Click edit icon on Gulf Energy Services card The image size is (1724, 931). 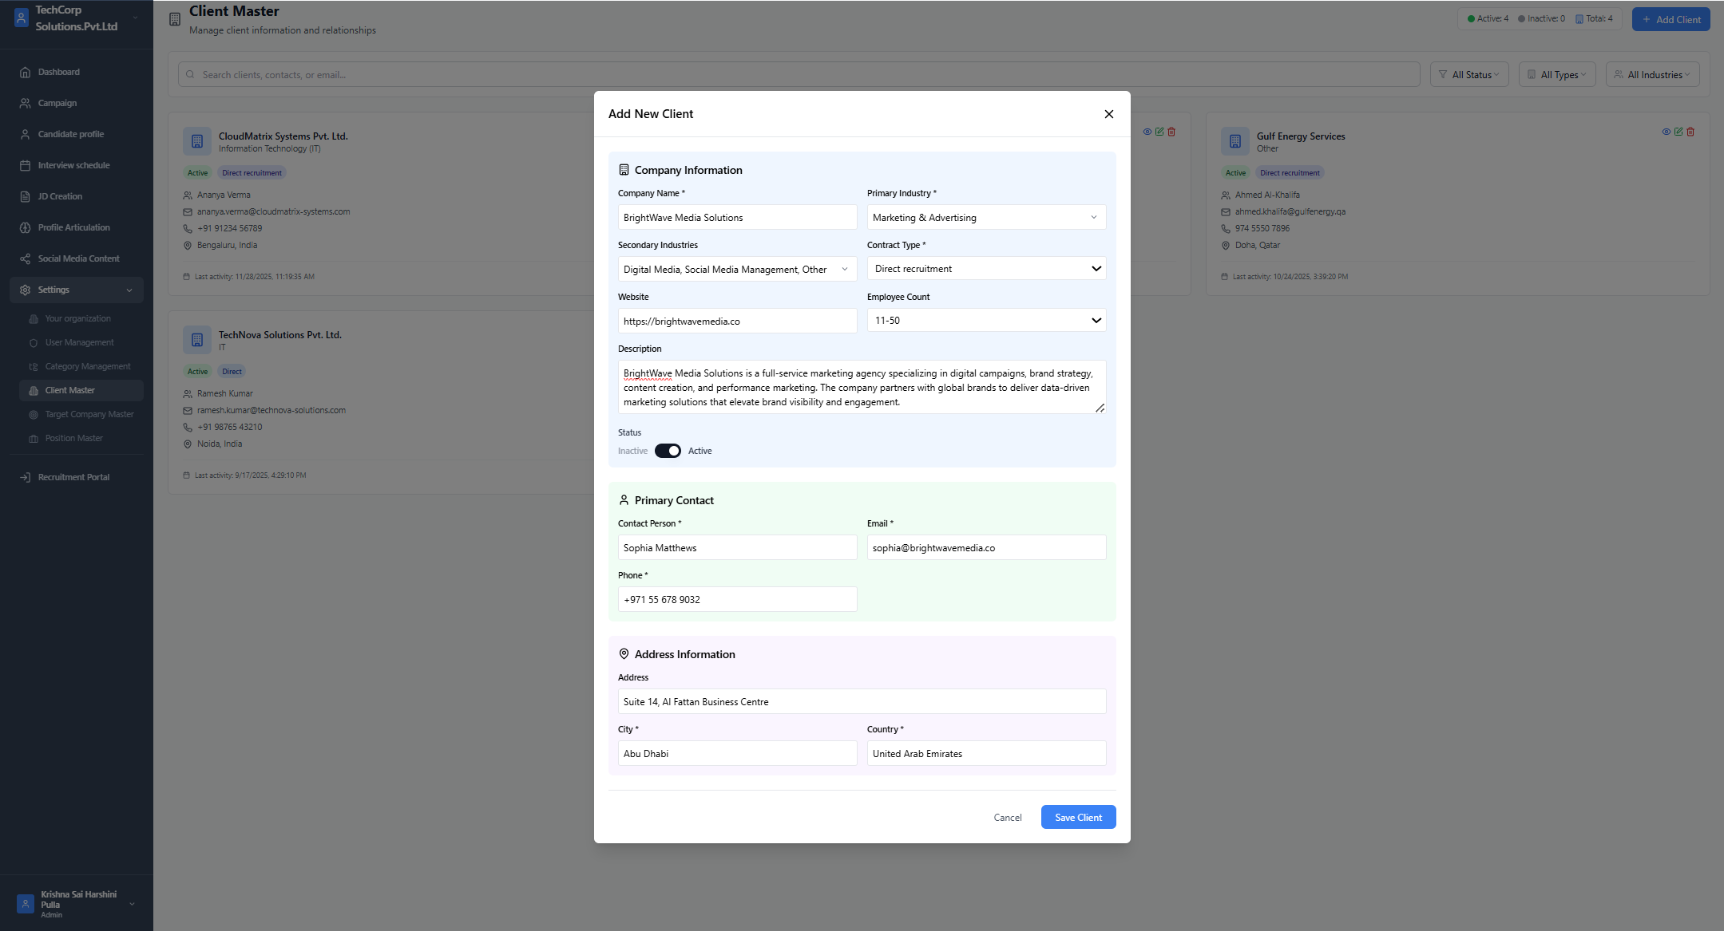(x=1678, y=132)
